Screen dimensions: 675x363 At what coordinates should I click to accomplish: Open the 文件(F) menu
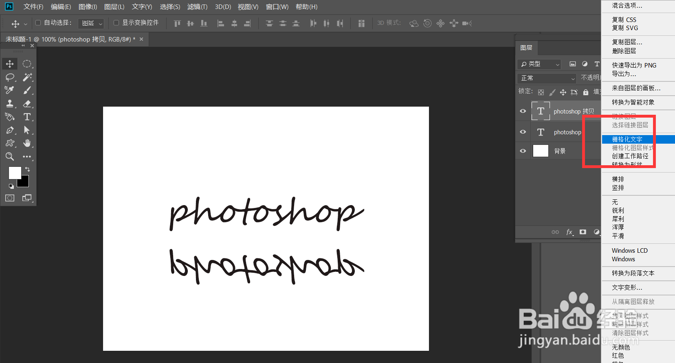[33, 7]
